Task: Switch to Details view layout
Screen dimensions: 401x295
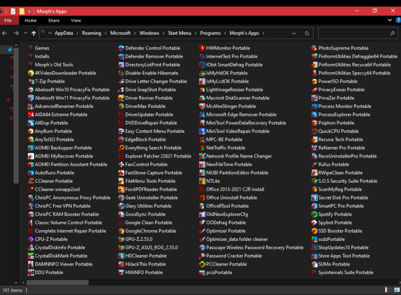Action: [x=388, y=290]
